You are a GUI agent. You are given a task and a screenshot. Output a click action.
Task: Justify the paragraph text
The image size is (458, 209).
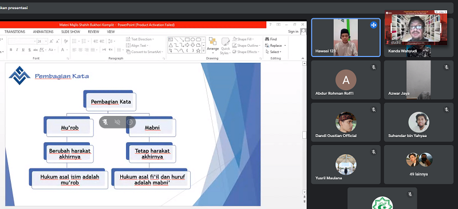click(x=93, y=50)
